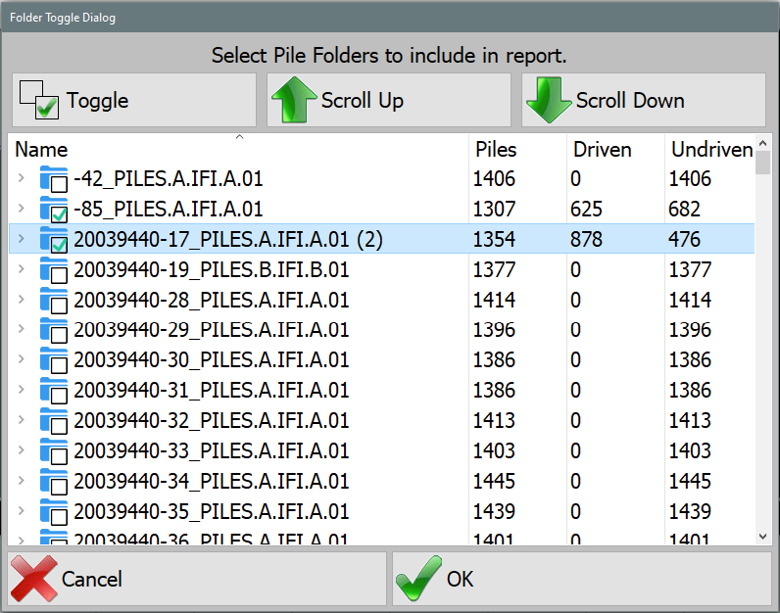Check the 20039440-30_PILES.A.IFI.A.01 checkbox
Viewport: 780px width, 613px height.
point(59,365)
